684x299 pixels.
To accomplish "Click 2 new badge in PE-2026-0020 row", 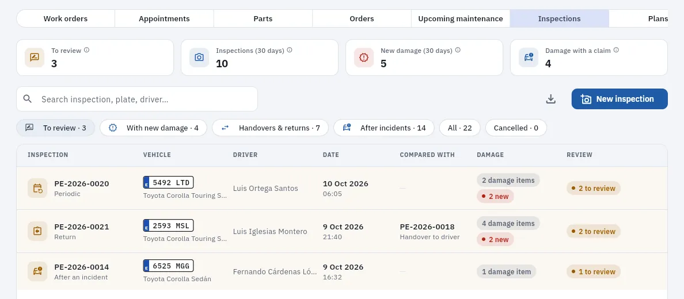I will [495, 196].
